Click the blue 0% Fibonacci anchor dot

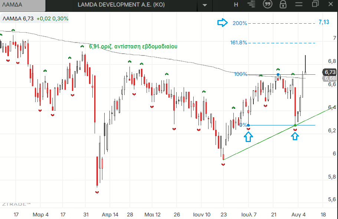point(248,125)
